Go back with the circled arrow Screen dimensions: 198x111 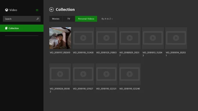point(51,10)
